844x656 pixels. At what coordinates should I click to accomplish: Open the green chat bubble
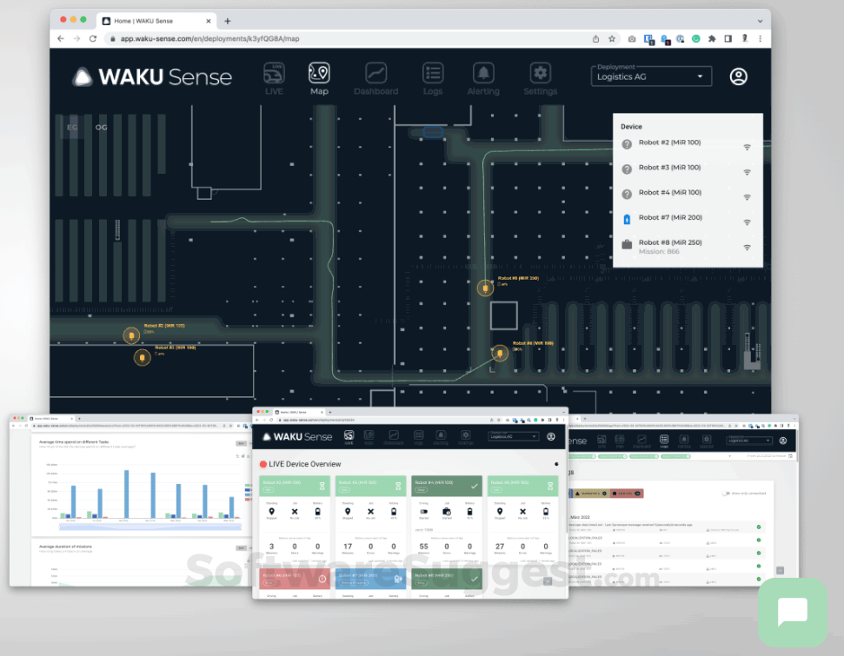[792, 611]
